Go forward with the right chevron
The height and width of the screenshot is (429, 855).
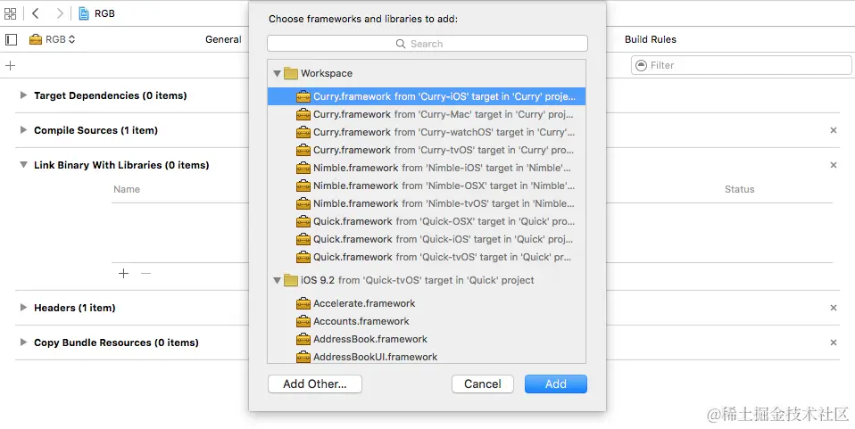pyautogui.click(x=60, y=13)
